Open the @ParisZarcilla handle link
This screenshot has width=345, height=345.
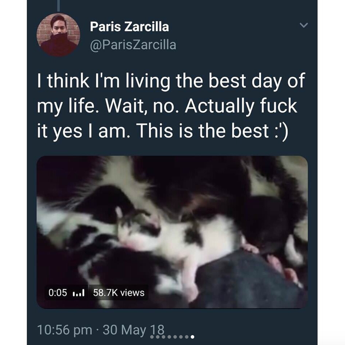[x=133, y=45]
